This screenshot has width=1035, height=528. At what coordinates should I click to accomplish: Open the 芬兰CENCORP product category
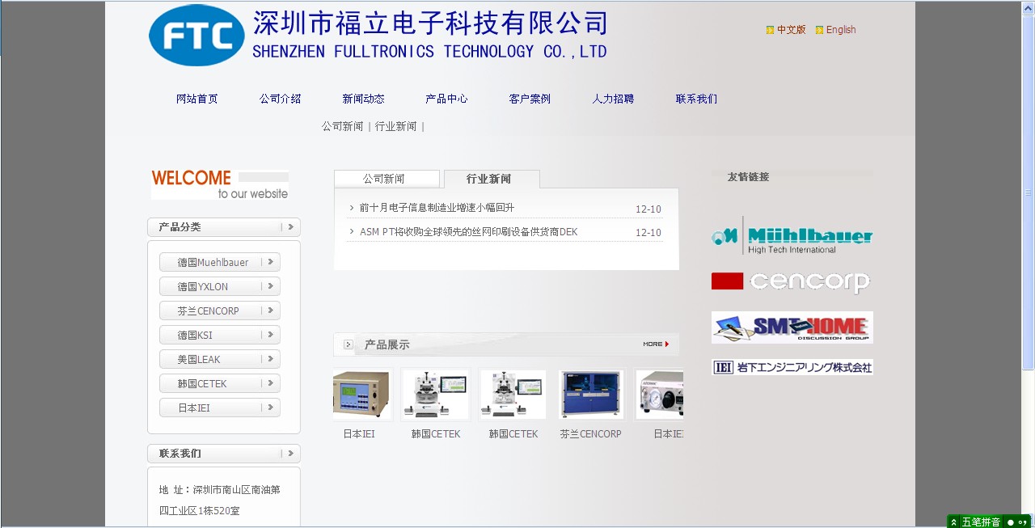pyautogui.click(x=209, y=310)
